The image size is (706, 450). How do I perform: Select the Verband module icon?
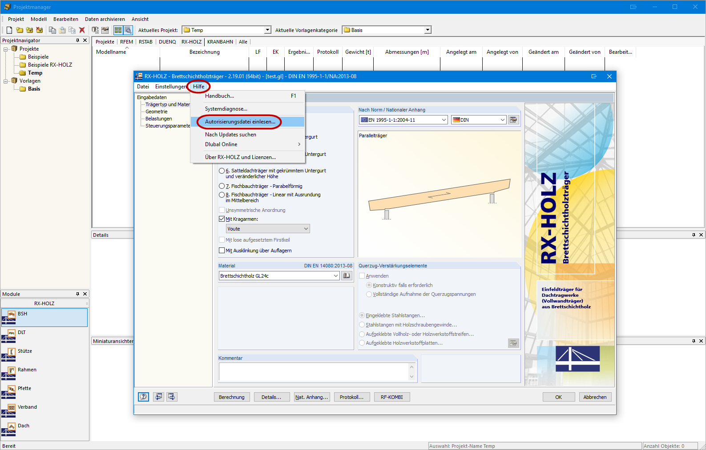(x=9, y=410)
